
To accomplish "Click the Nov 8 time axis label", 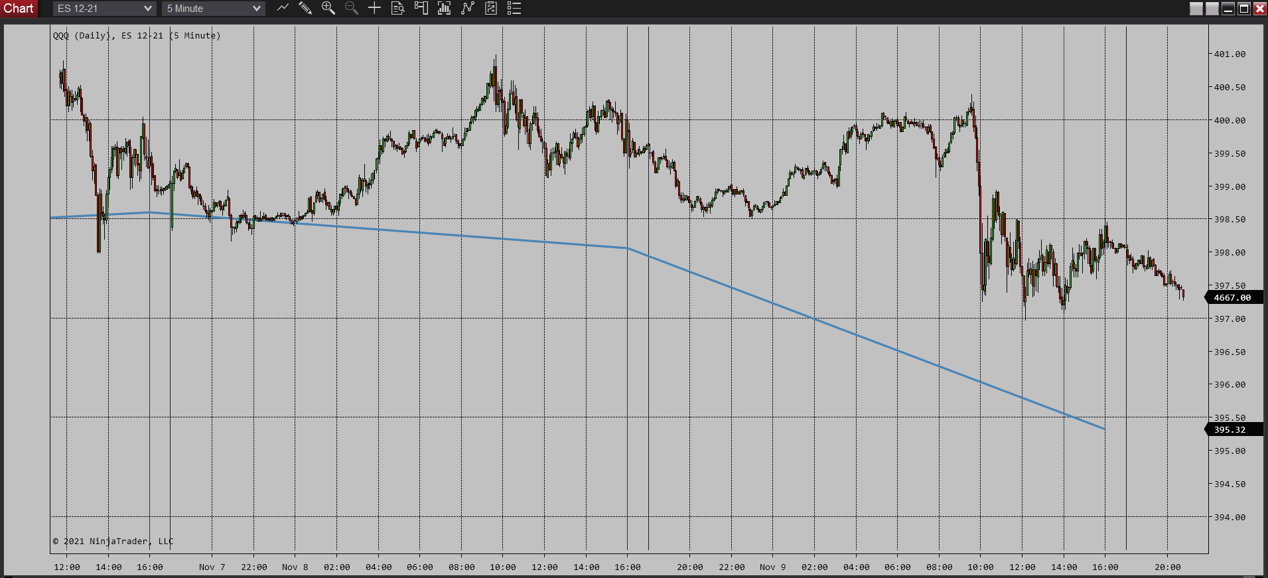I will coord(295,567).
